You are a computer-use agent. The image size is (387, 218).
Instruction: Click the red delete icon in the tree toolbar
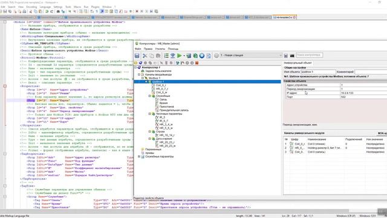[x=197, y=63]
